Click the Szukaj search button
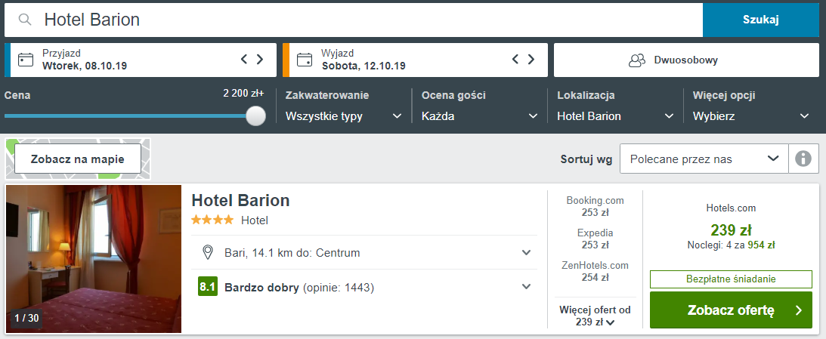This screenshot has width=826, height=339. (760, 20)
